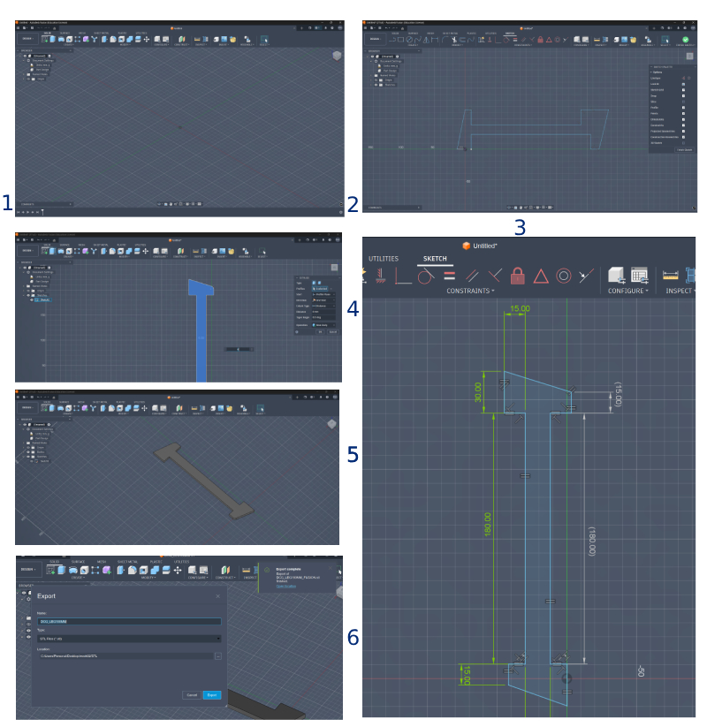Screen dimensions: 707x727
Task: Toggle the Sketch Grid checkbox in Sketch Palette
Action: [x=684, y=90]
